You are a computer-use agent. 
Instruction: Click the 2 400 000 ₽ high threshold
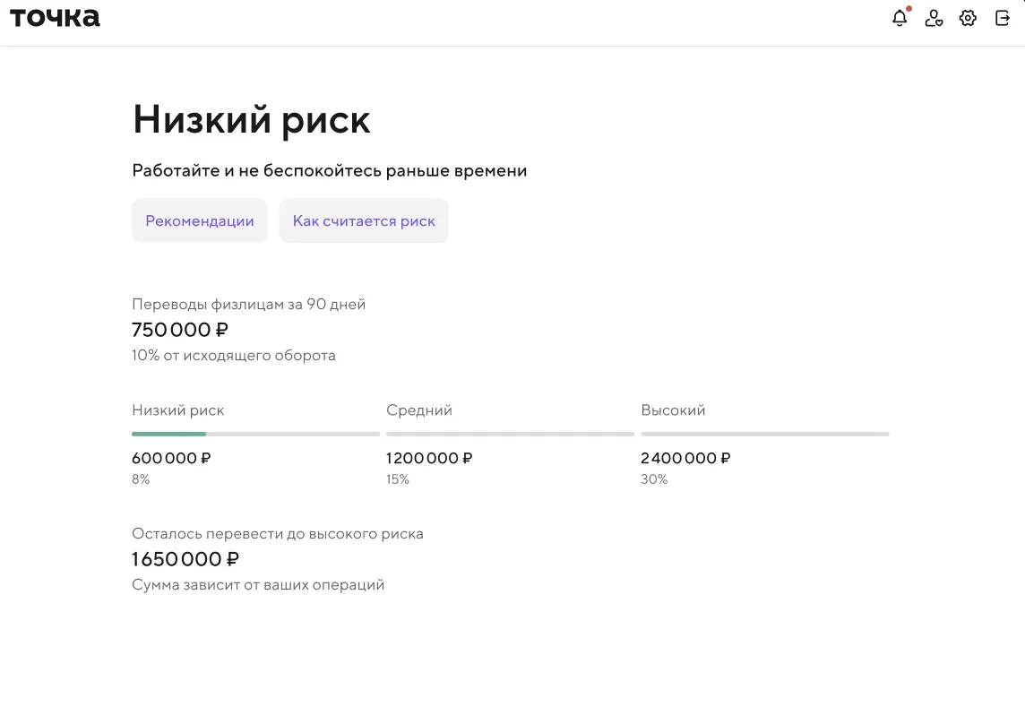(685, 458)
